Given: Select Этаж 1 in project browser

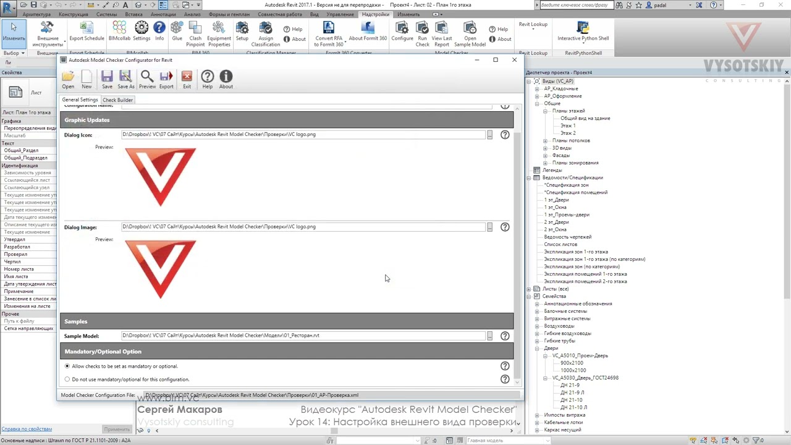Looking at the screenshot, I should (x=567, y=126).
